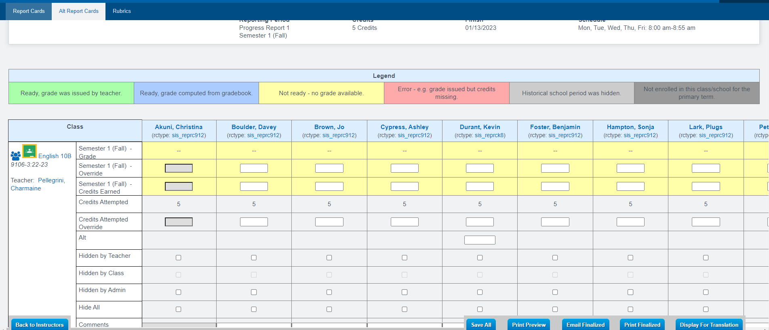Click the green 'Ready, grade issued by teacher' legend swatch
This screenshot has width=769, height=330.
coord(71,93)
